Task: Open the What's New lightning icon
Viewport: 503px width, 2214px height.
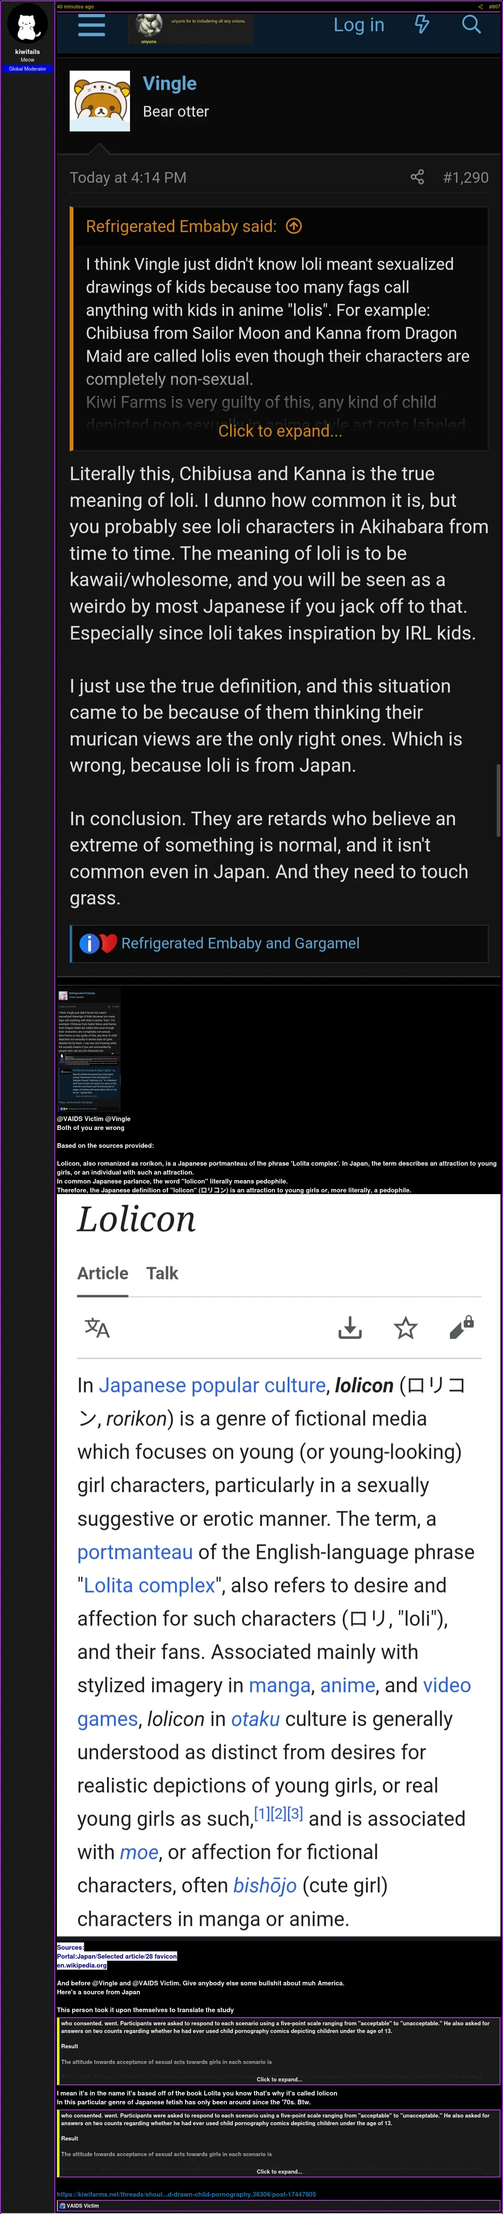Action: point(422,24)
